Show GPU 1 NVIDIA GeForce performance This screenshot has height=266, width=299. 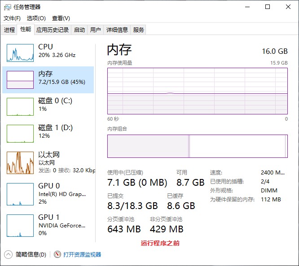click(x=20, y=225)
